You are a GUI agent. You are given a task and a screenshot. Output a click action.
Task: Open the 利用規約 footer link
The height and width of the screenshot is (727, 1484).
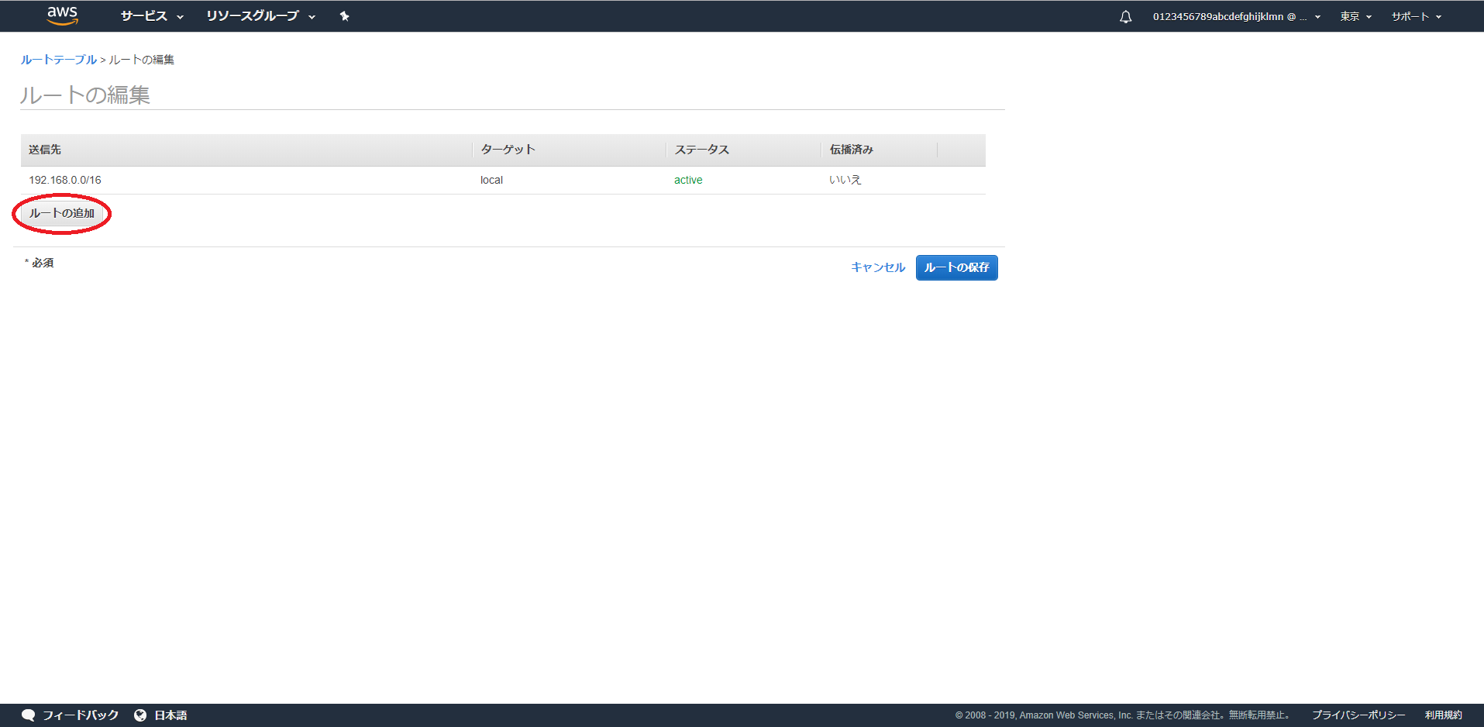coord(1443,715)
